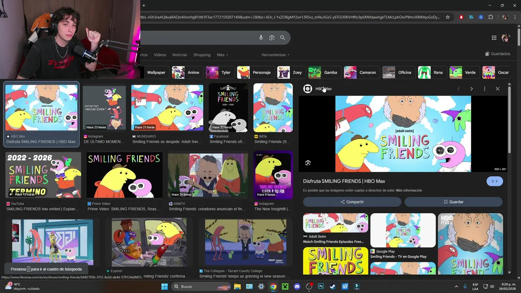
Task: Filter images by the Oficina chip
Action: 398,72
